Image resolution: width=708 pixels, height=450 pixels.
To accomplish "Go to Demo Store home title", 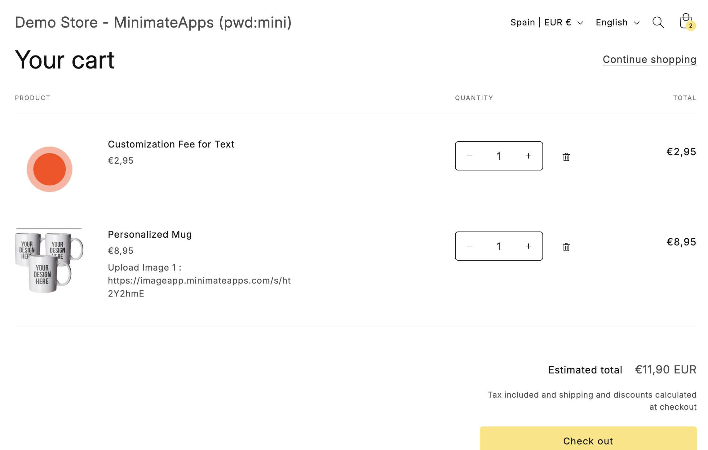I will coord(153,22).
